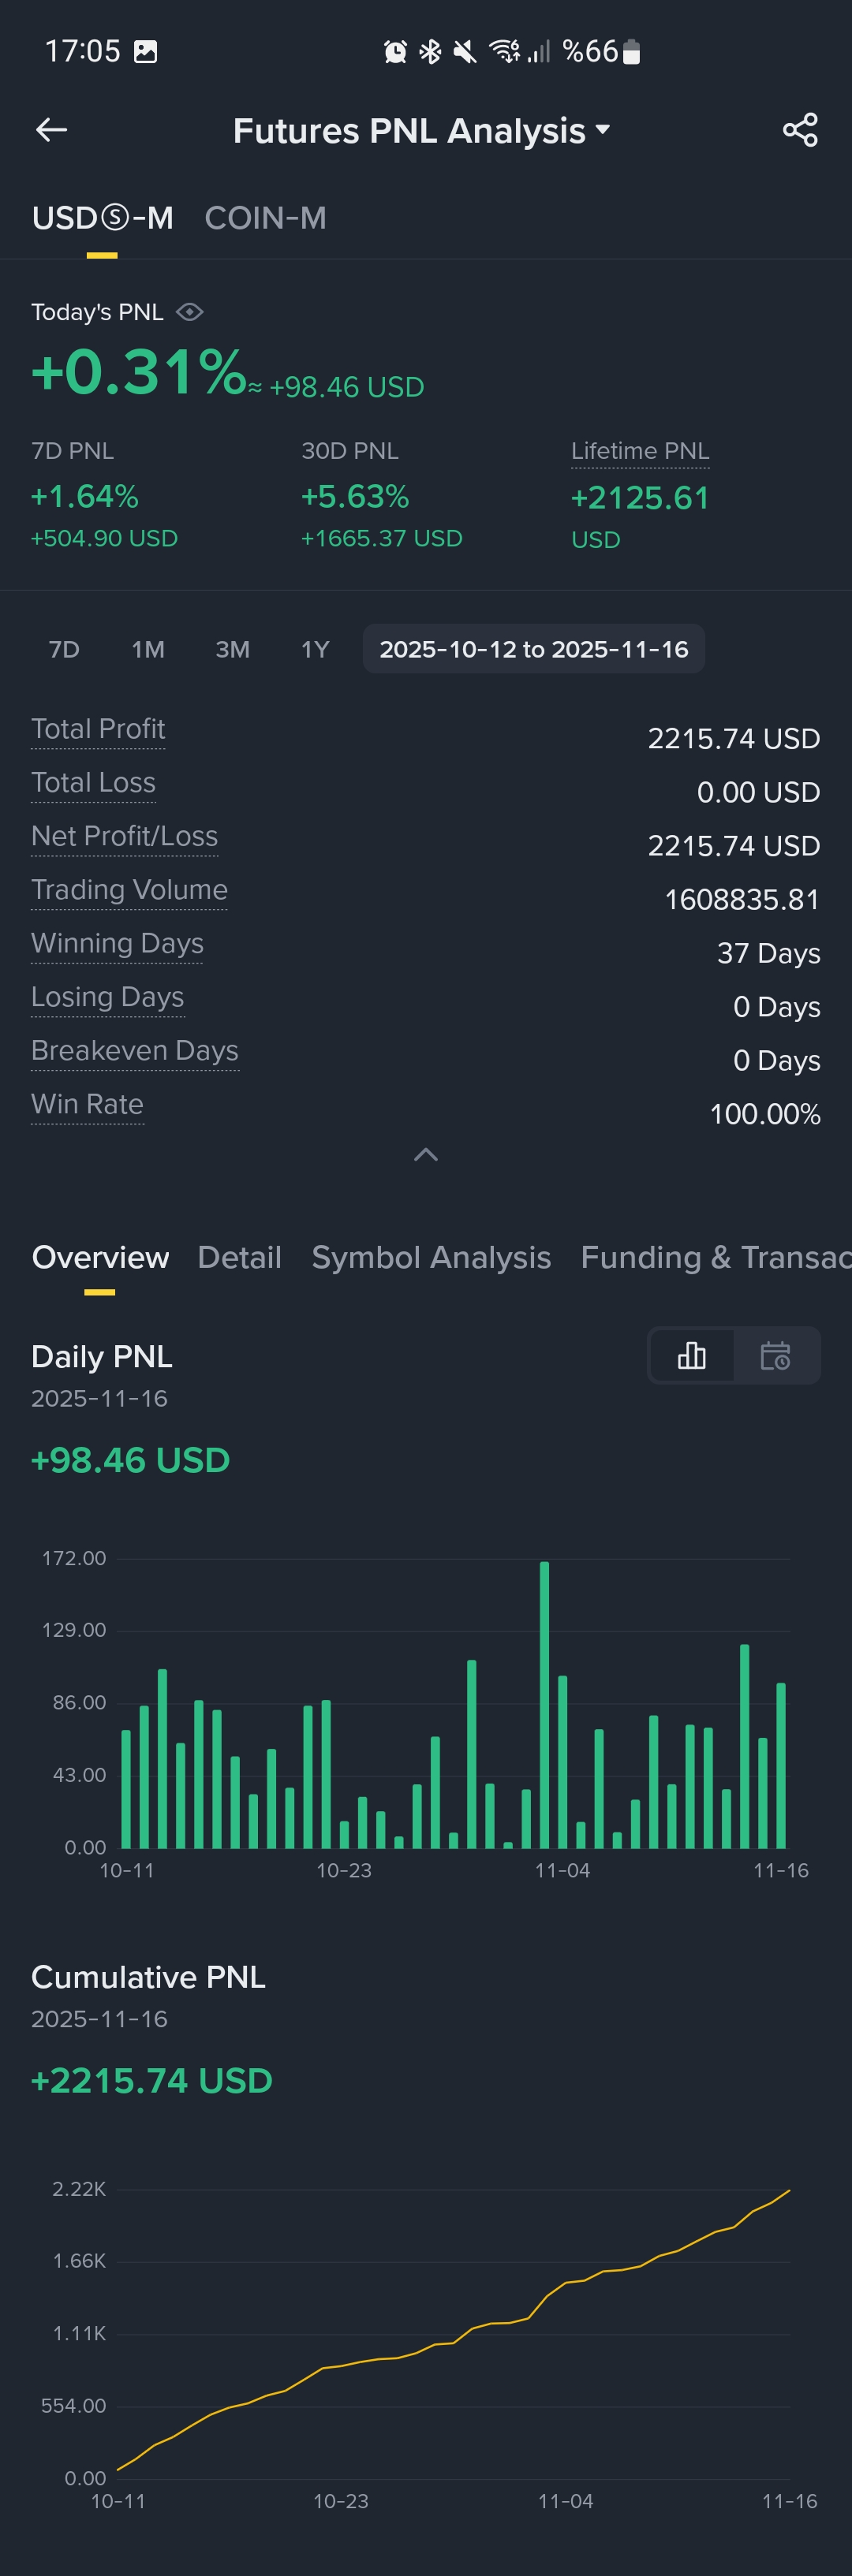Select the 1Y time period

pos(314,648)
